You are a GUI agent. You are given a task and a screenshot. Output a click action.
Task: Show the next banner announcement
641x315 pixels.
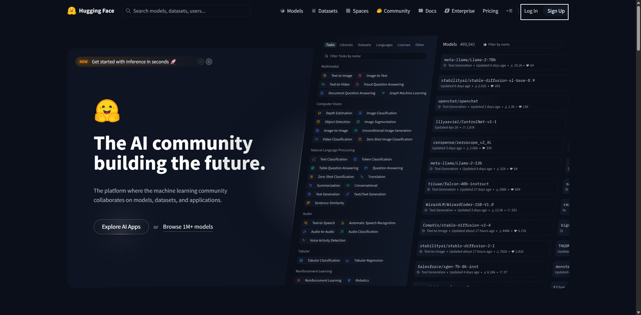pyautogui.click(x=209, y=62)
